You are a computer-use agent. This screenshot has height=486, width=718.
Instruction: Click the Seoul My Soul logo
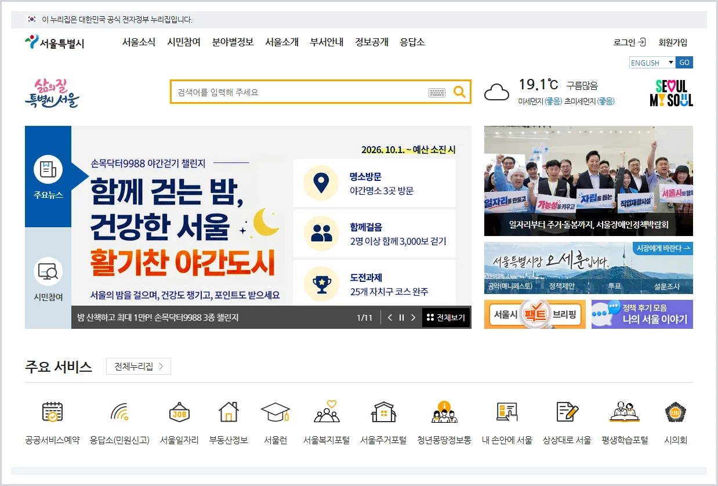click(671, 93)
